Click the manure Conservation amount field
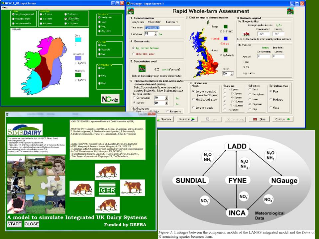This screenshot has width=319, height=239. (x=264, y=56)
